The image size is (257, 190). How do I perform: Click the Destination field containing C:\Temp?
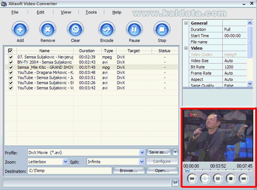(x=69, y=171)
